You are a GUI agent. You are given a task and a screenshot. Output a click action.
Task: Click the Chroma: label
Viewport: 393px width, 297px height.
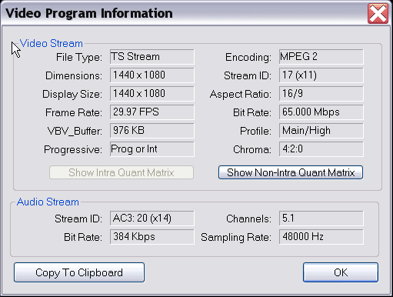(x=252, y=150)
